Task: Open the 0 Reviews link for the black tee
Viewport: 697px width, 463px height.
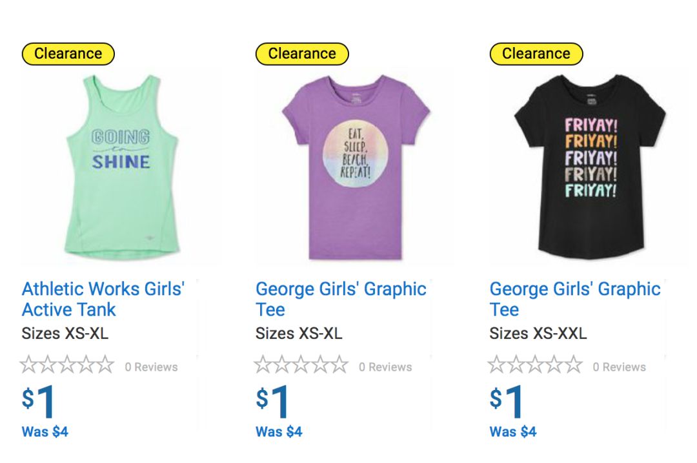Action: pos(620,367)
